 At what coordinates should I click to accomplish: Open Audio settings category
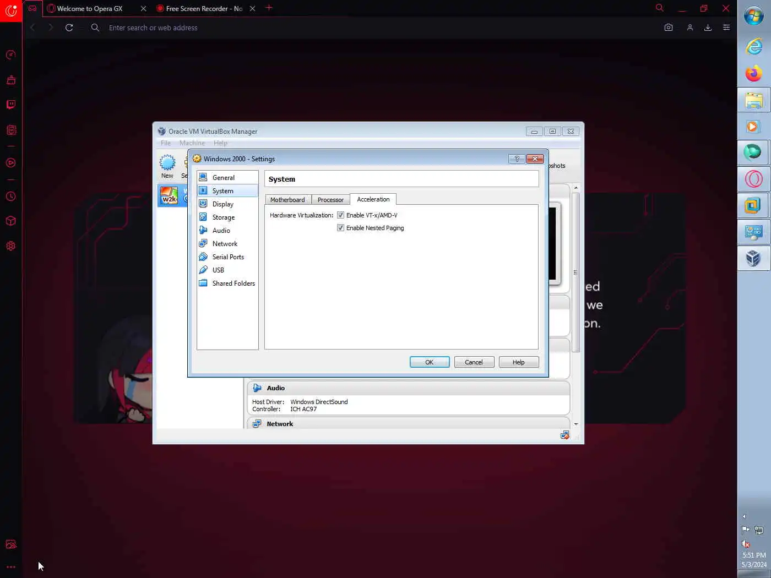[227, 230]
